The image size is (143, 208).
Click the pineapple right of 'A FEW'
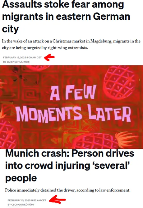click(x=119, y=83)
